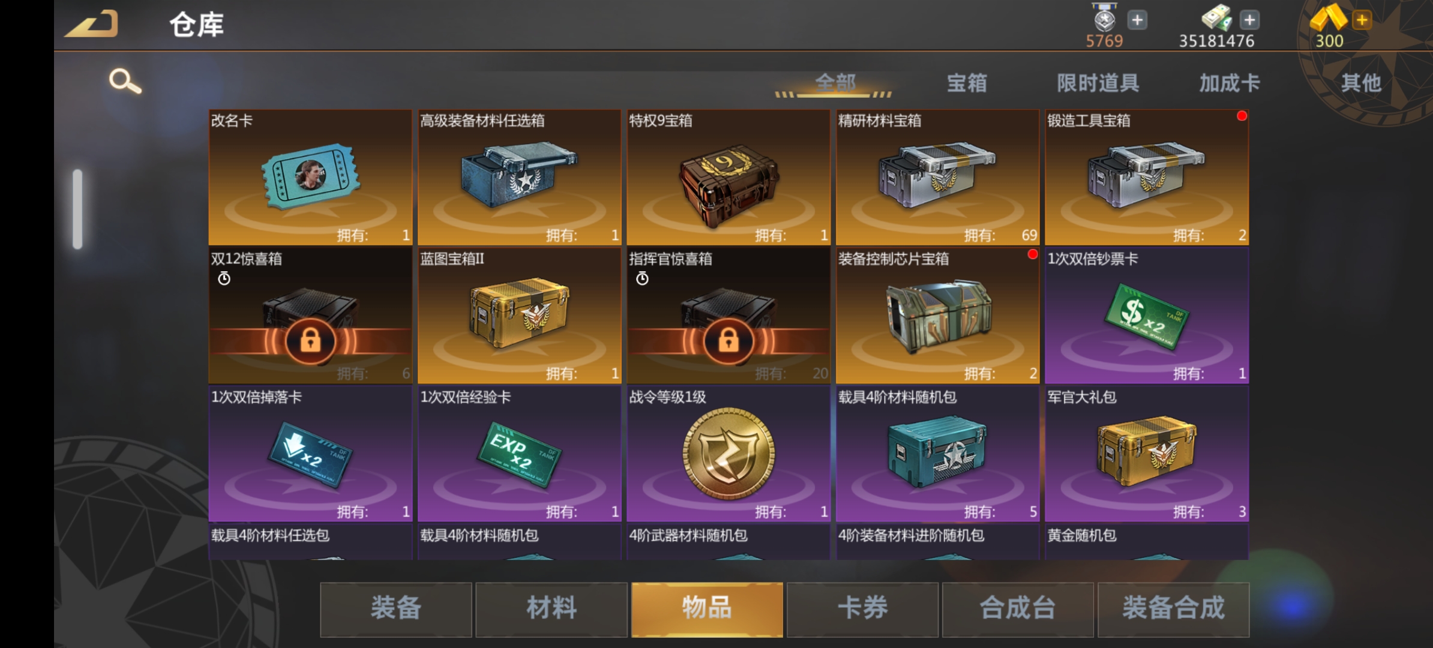
Task: Click the vertical scrollbar handle on left
Action: pos(77,209)
